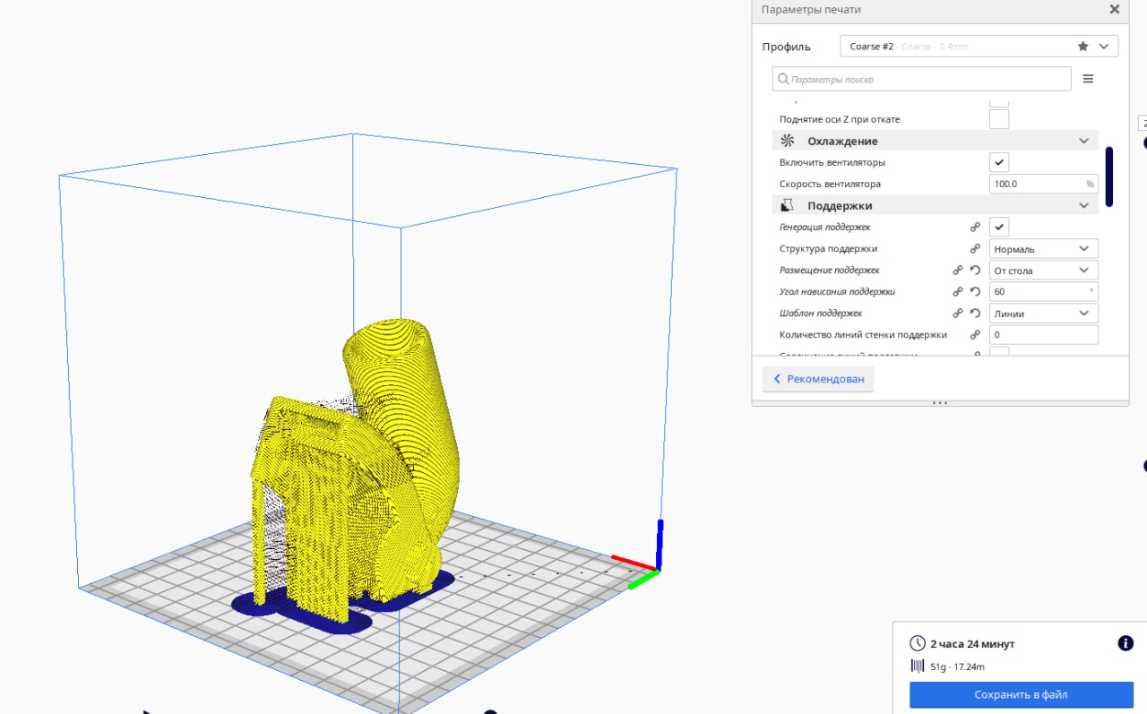The image size is (1147, 714).
Task: Click the Скорость вентилятора label
Action: [x=830, y=184]
